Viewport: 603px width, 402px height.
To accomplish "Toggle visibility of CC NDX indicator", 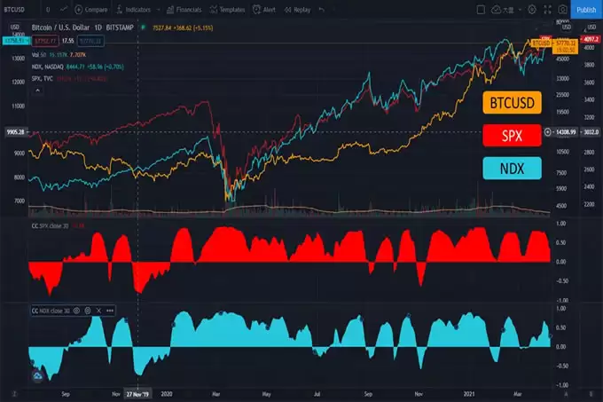I will [x=77, y=311].
